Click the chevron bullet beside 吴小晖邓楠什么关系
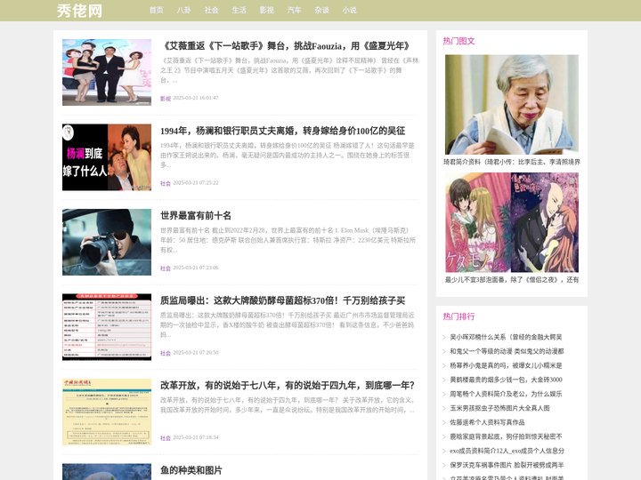Screen dimensions: 641x480 tap(444, 337)
